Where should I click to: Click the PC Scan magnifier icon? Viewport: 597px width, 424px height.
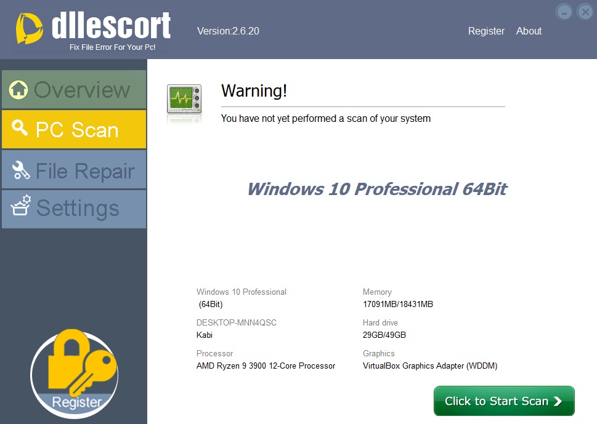pyautogui.click(x=20, y=128)
